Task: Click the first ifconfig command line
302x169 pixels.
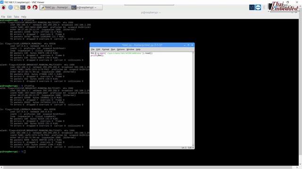Action: [17, 20]
